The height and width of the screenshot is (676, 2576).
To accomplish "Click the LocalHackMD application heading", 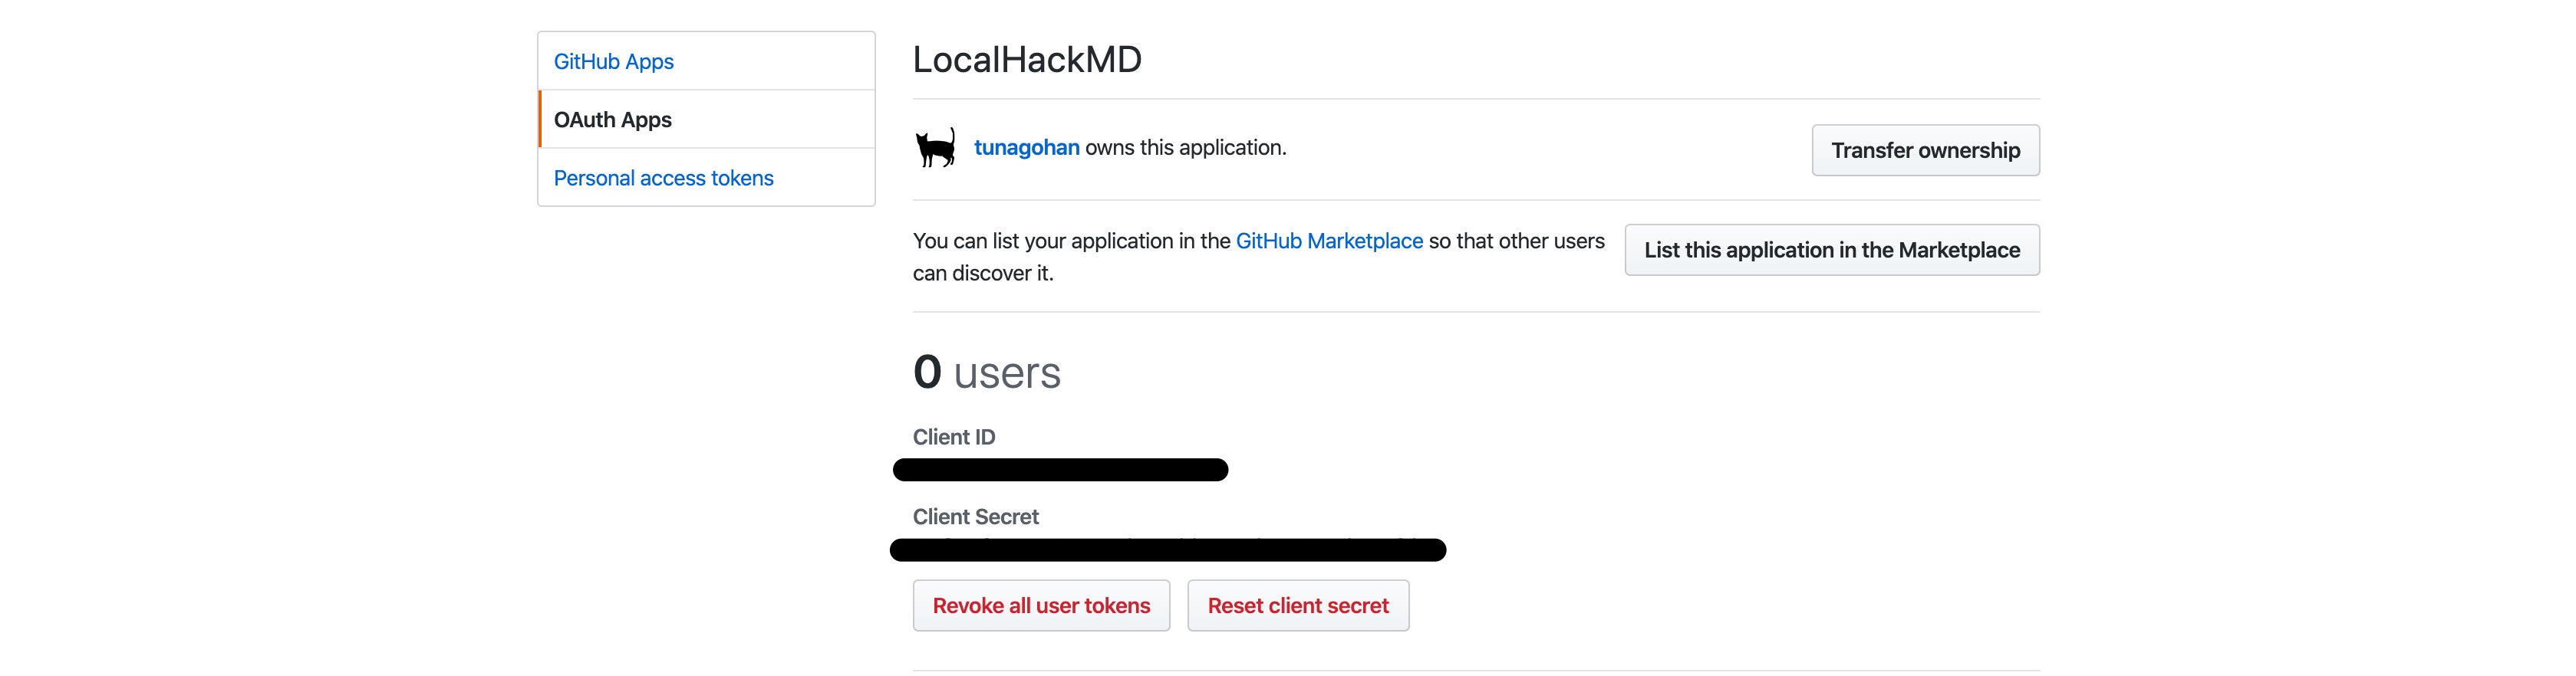I will pyautogui.click(x=1027, y=59).
